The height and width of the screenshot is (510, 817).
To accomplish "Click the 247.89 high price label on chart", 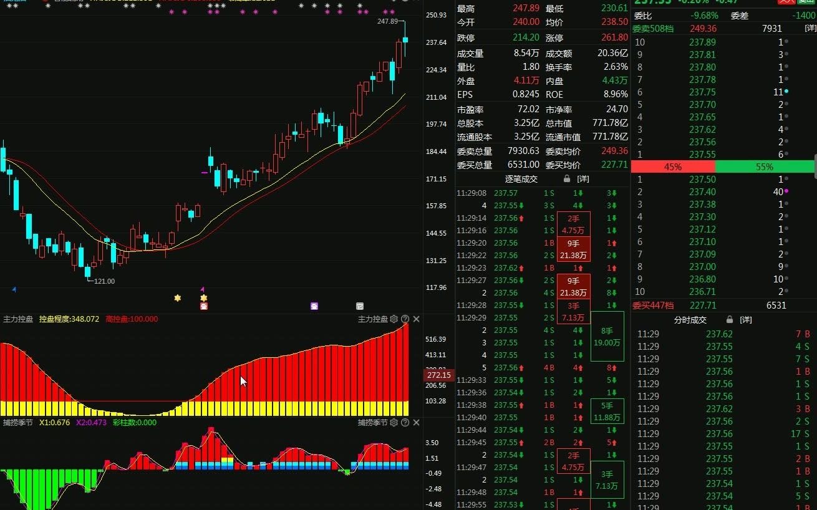I will pyautogui.click(x=387, y=21).
